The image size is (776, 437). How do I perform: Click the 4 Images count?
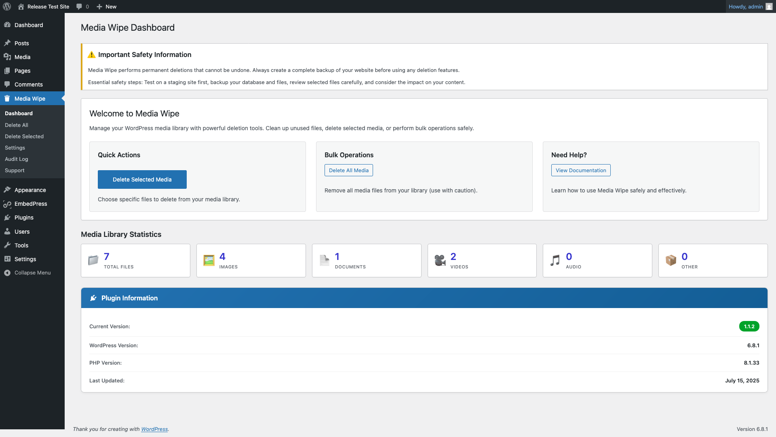coord(222,257)
